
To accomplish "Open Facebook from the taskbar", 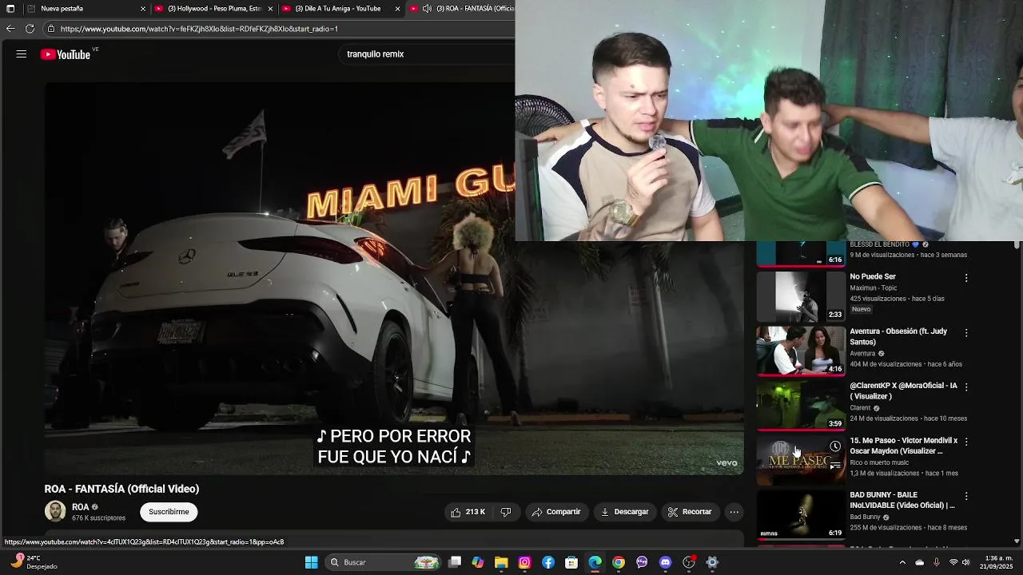I will 548,562.
